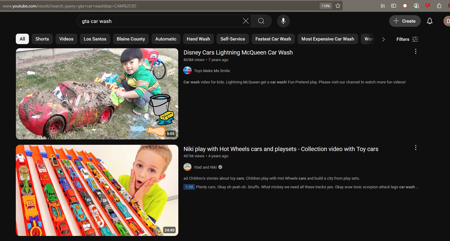450x241 pixels.
Task: Click the red circle recording extension icon
Action: point(405,6)
